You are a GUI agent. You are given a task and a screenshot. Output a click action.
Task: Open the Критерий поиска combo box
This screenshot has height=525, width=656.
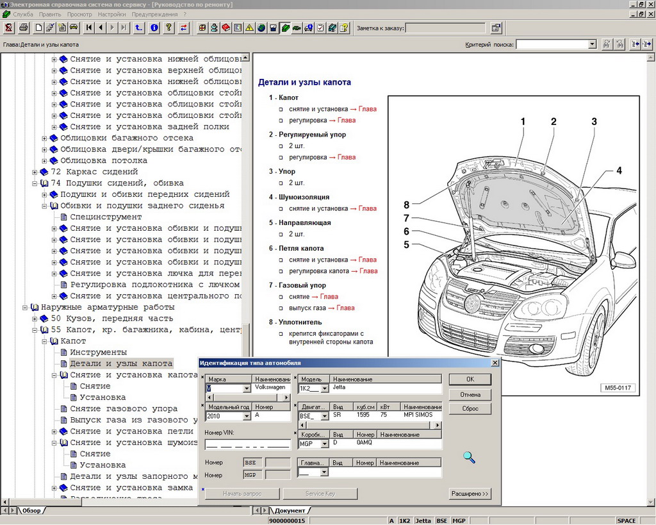click(592, 44)
